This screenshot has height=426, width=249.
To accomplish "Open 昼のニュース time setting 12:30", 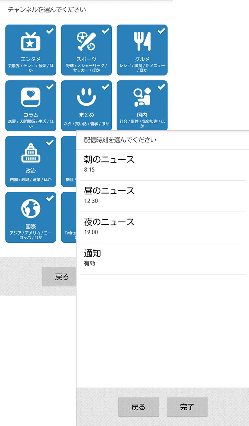I will 163,195.
